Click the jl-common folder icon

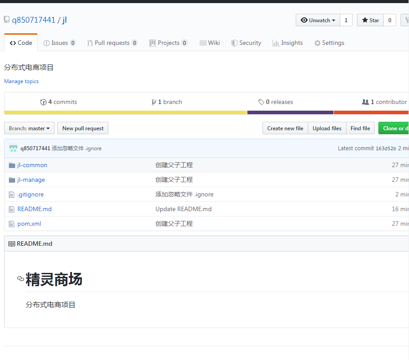(x=12, y=165)
